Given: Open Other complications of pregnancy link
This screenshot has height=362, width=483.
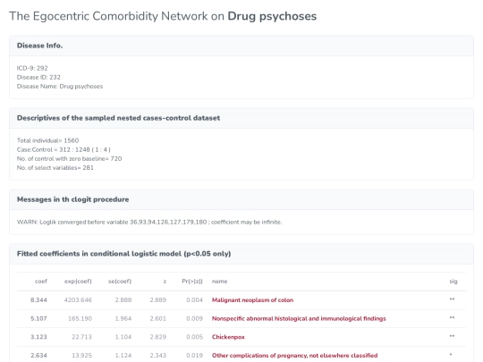Looking at the screenshot, I should [x=295, y=356].
